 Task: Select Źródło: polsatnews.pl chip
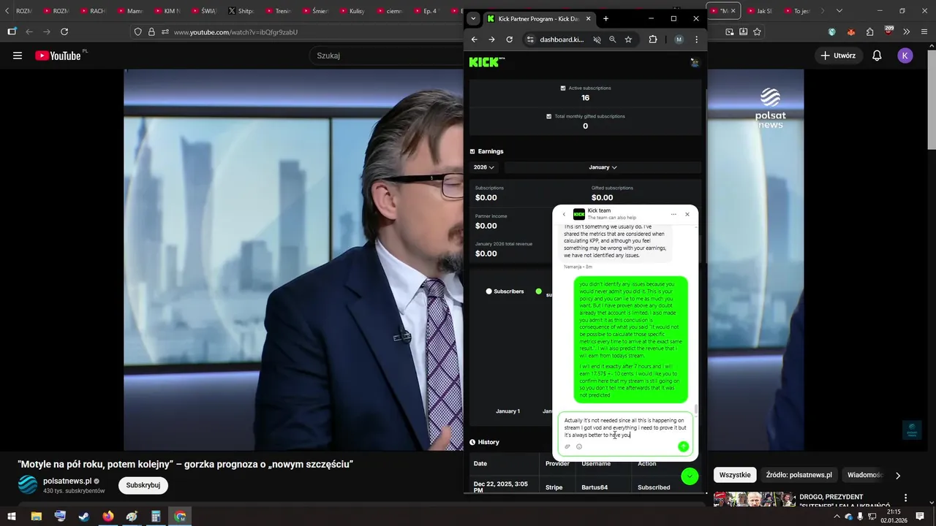[x=799, y=475]
